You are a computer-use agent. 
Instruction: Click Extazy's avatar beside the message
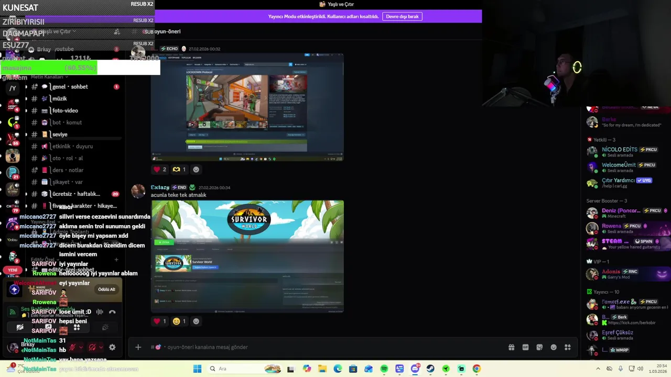[138, 191]
